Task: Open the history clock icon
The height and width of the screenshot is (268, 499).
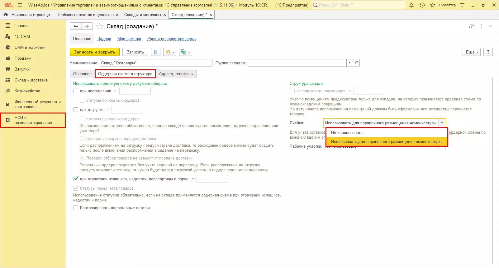Action: pos(422,5)
